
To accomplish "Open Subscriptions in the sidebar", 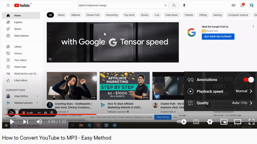I will pyautogui.click(x=21, y=36).
